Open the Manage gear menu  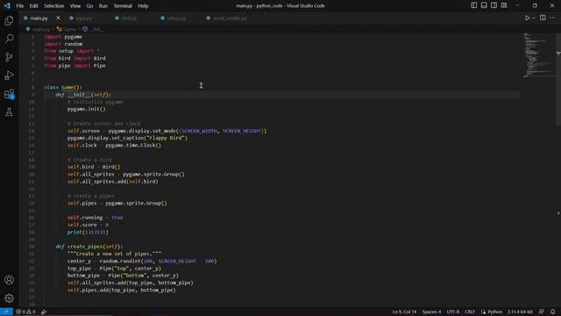9,298
